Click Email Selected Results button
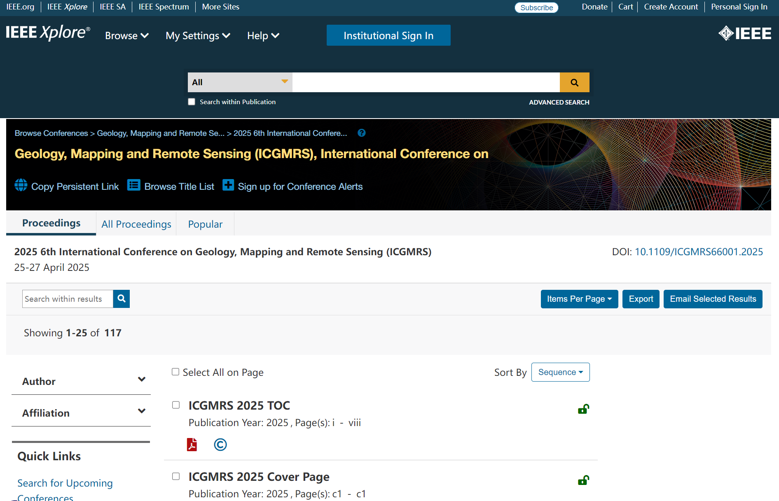 (x=713, y=299)
